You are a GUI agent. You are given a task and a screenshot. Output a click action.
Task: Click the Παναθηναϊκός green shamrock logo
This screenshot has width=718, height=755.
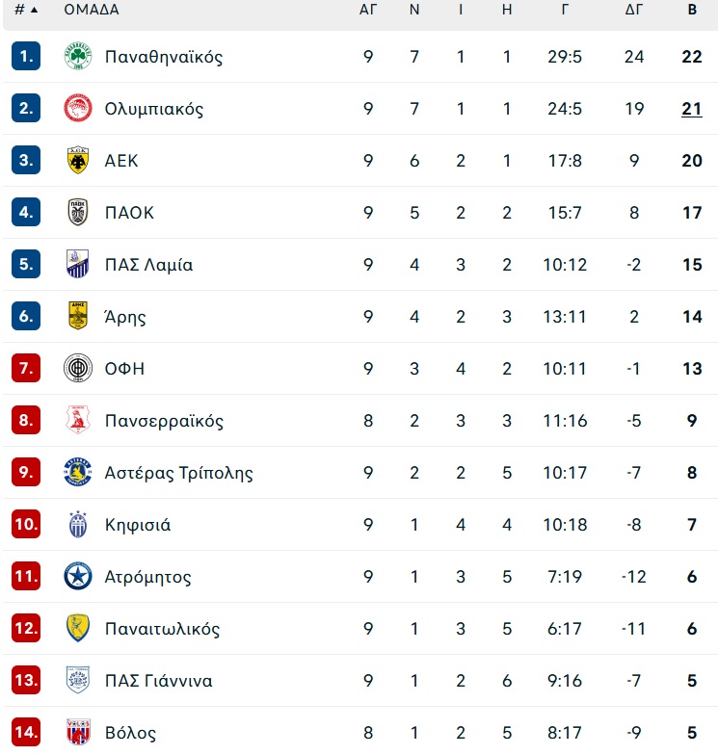[x=77, y=56]
